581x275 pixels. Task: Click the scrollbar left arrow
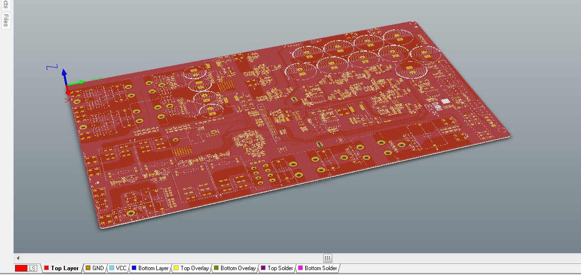click(x=18, y=258)
